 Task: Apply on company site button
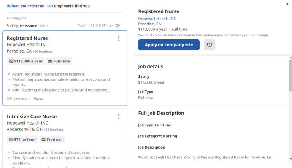tap(169, 45)
